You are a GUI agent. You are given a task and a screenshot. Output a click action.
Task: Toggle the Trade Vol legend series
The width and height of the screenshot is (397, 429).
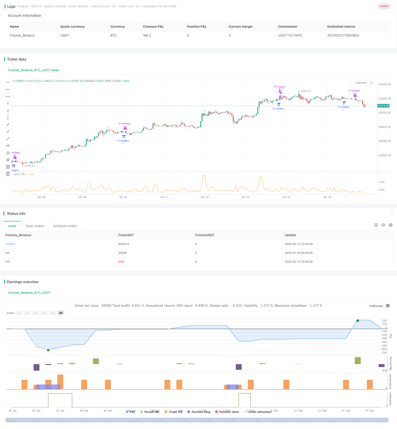tap(173, 412)
